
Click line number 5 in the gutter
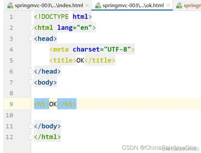pyautogui.click(x=11, y=61)
